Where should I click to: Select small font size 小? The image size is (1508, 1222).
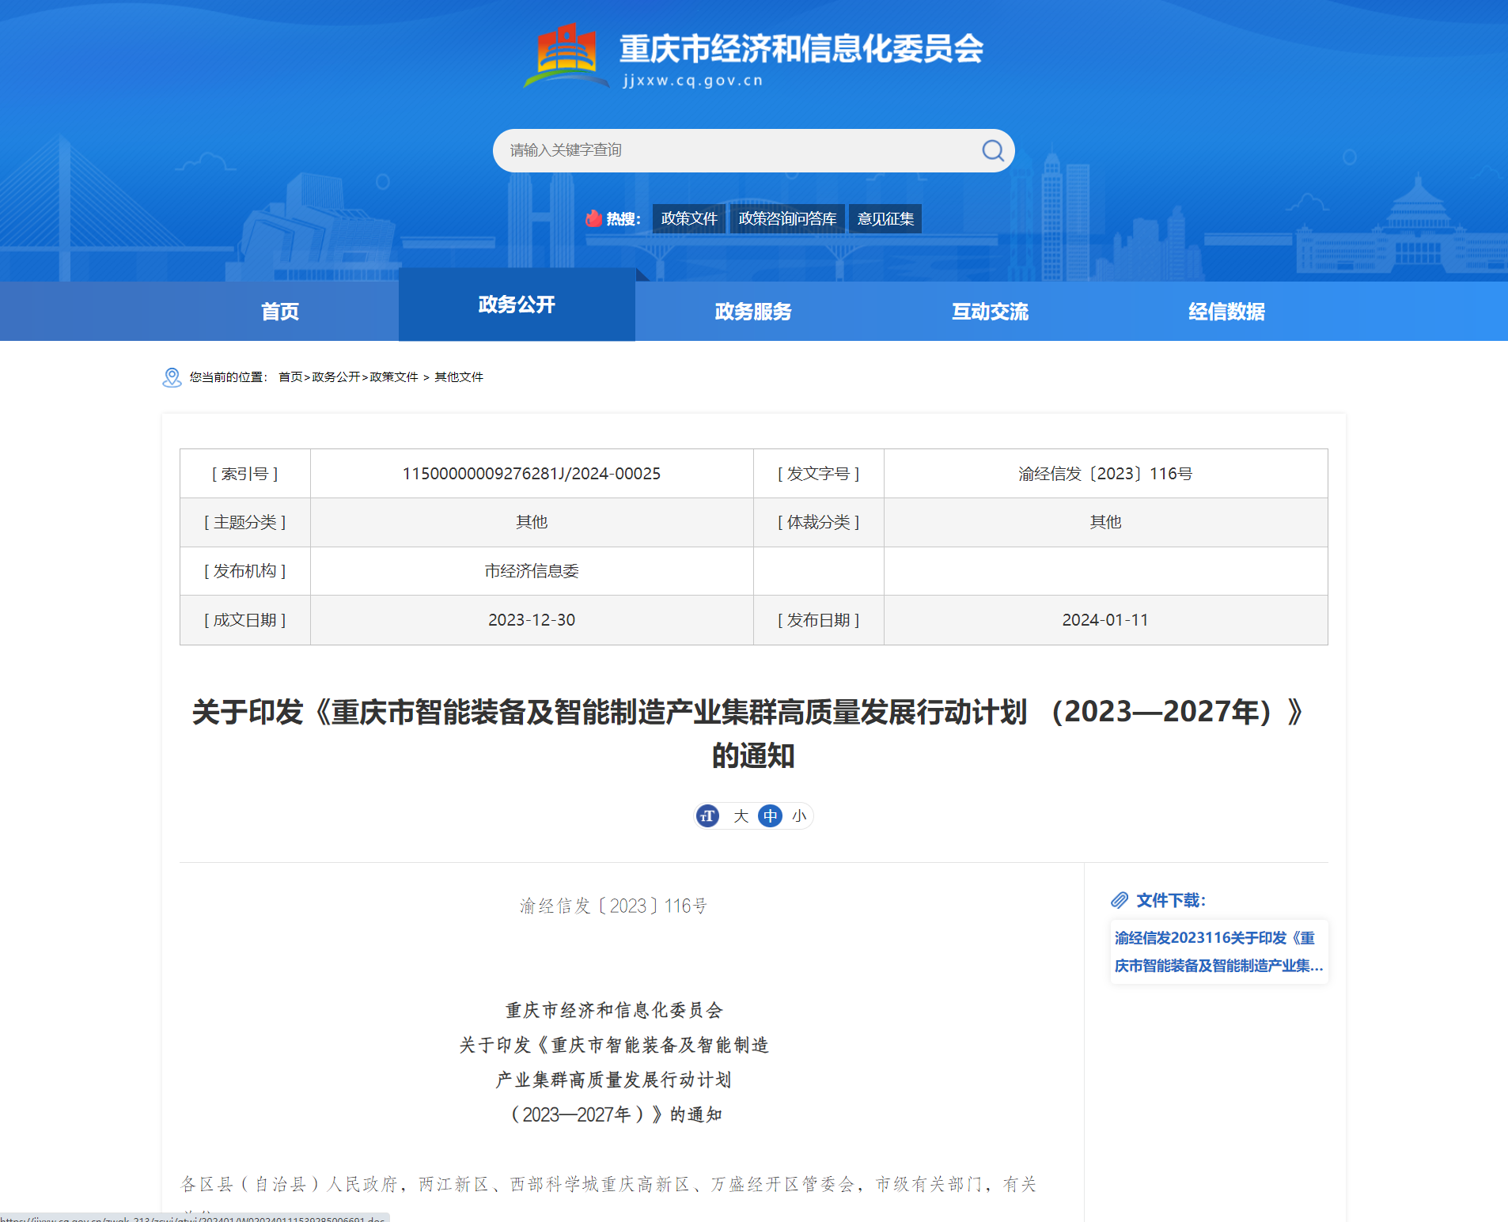(799, 815)
